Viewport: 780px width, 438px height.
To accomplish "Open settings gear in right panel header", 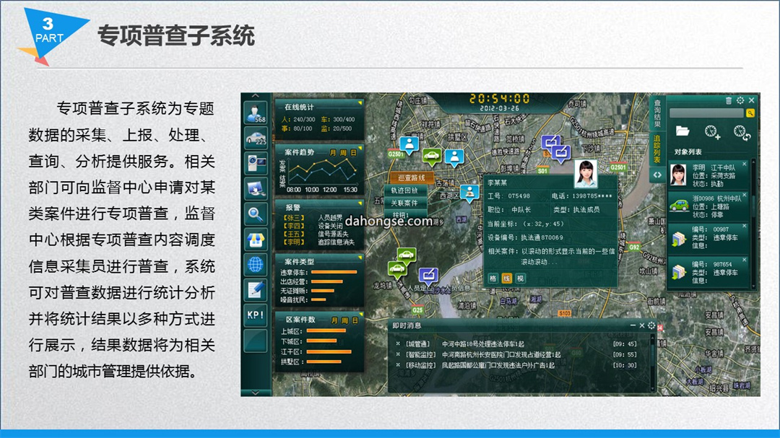I will pyautogui.click(x=740, y=101).
